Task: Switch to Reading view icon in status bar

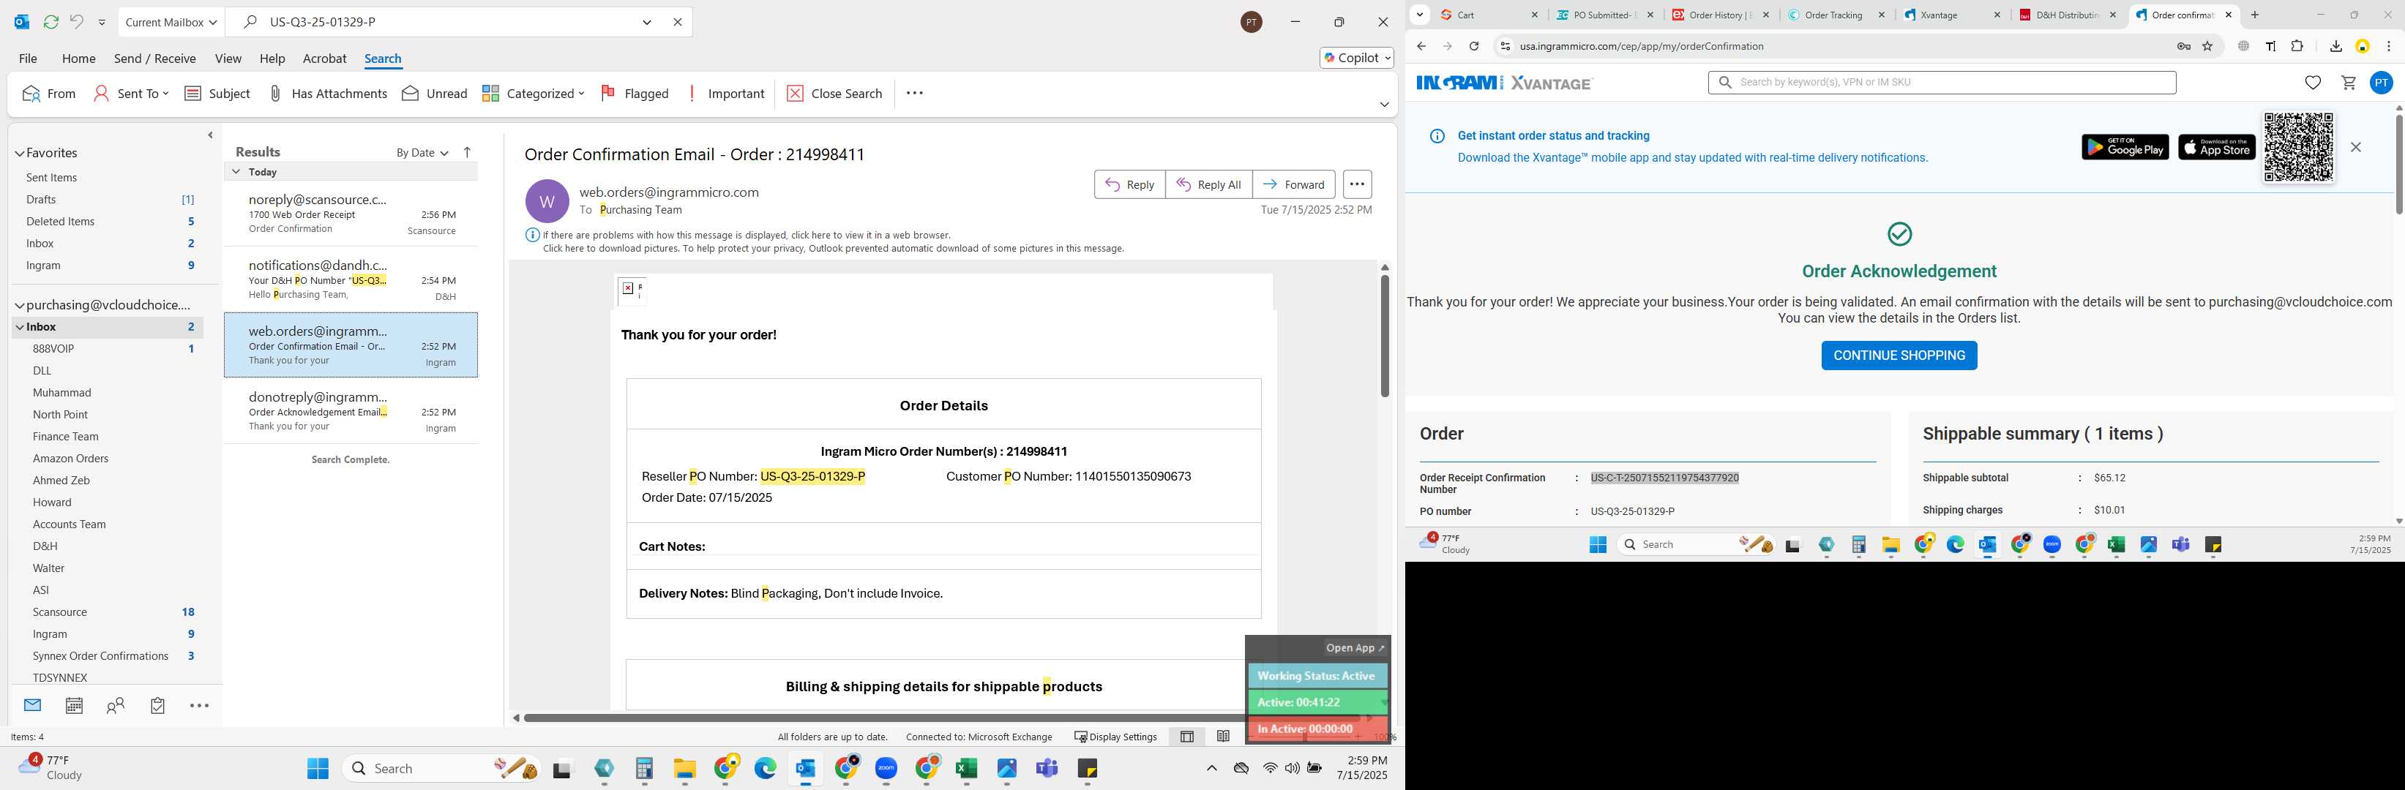Action: (x=1223, y=737)
